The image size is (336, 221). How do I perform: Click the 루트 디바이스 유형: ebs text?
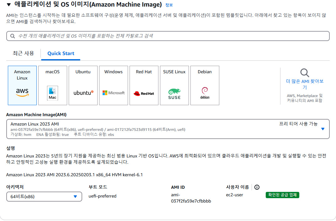click(94, 135)
